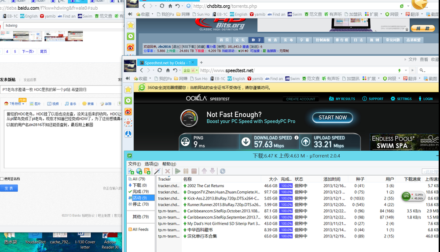Add torrent file in µTorrent toolbar

point(131,171)
